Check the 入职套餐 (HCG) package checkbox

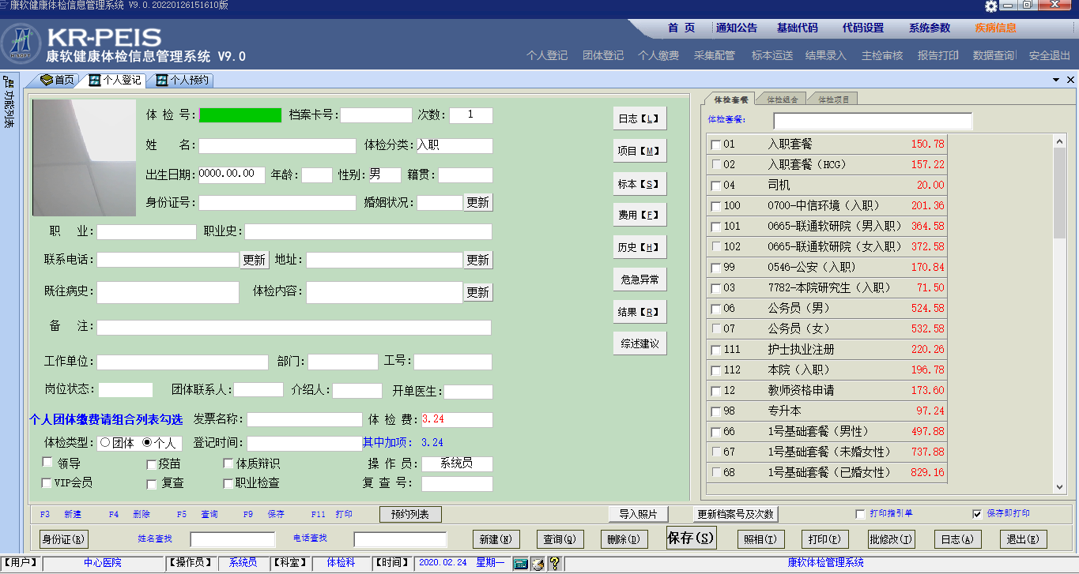pyautogui.click(x=716, y=165)
